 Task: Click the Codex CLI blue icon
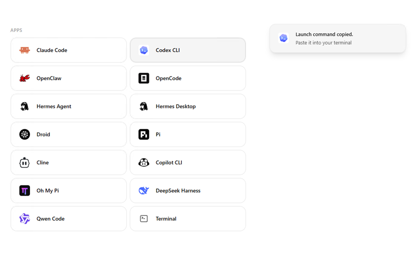click(144, 50)
